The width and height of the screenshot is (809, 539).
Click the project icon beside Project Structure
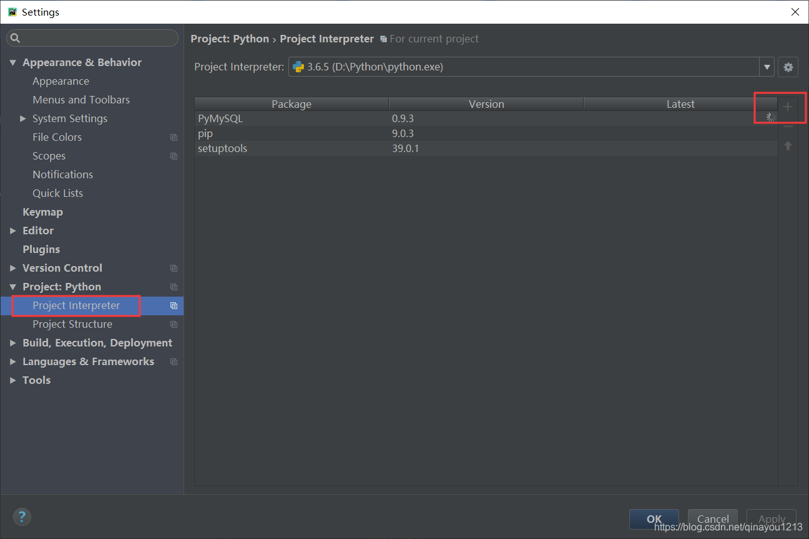(174, 324)
